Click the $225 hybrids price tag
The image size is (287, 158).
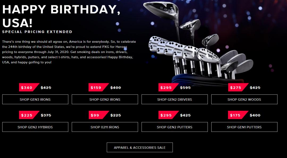tap(28, 115)
